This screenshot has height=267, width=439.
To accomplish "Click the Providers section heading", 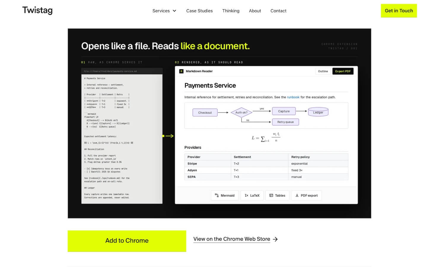I will (193, 147).
